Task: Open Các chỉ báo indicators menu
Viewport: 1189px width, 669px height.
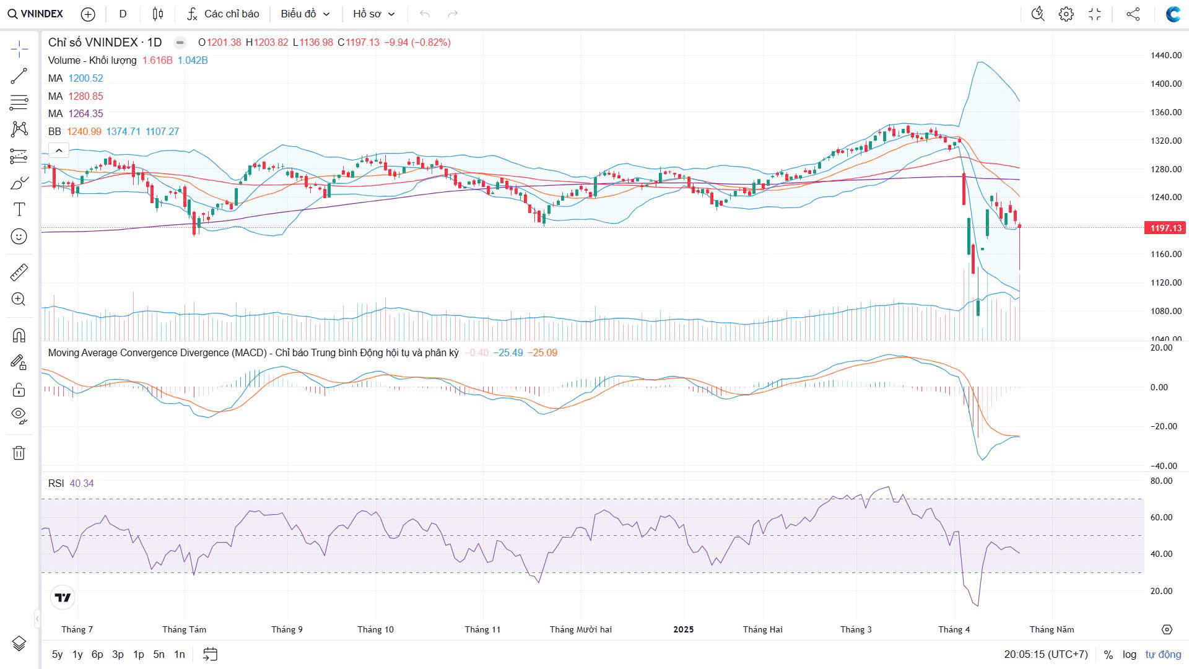Action: click(x=224, y=14)
